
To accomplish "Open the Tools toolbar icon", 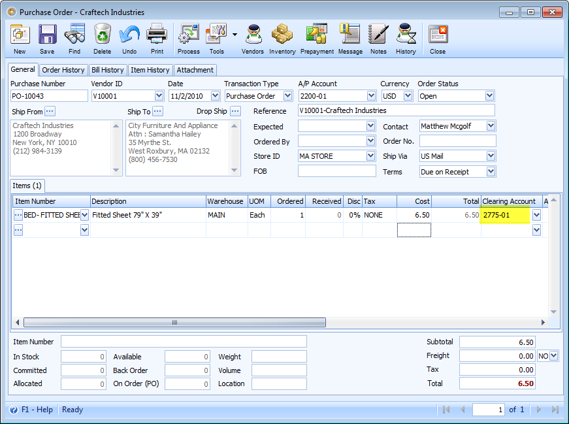I will [217, 39].
